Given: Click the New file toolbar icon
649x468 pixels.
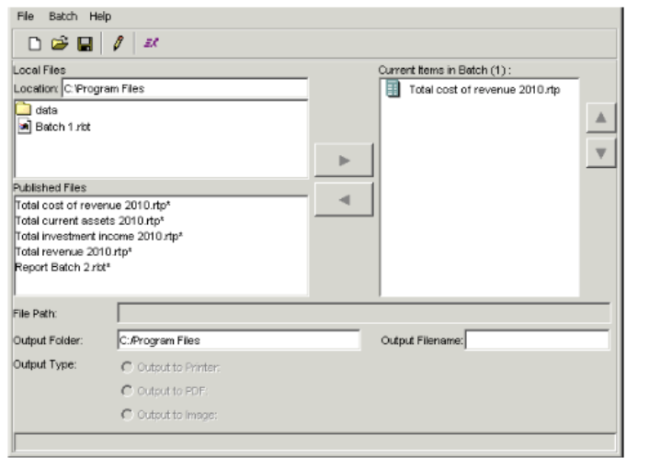Looking at the screenshot, I should pos(34,43).
